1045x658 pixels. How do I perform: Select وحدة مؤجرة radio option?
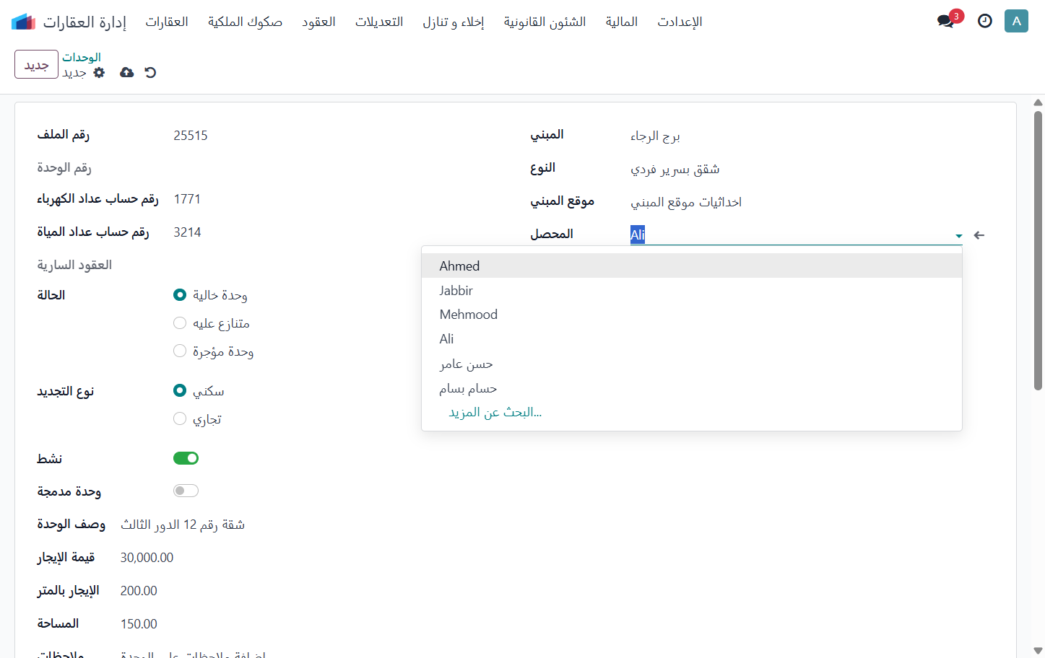click(x=180, y=351)
